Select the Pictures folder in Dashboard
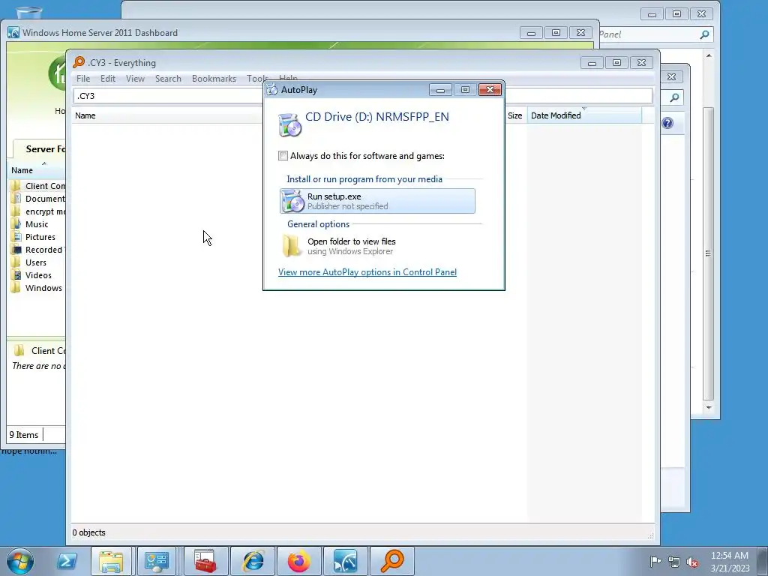Viewport: 768px width, 576px height. tap(40, 237)
